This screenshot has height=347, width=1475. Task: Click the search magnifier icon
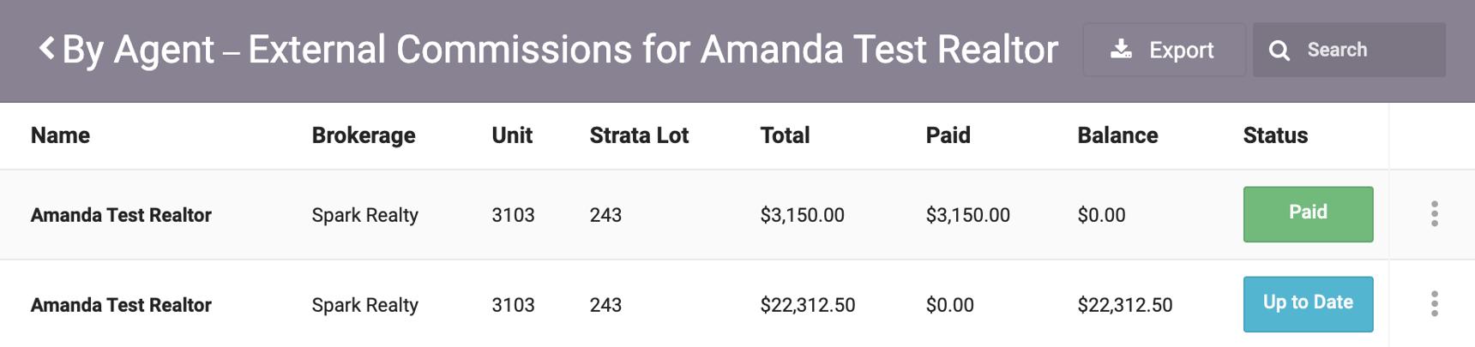1279,51
